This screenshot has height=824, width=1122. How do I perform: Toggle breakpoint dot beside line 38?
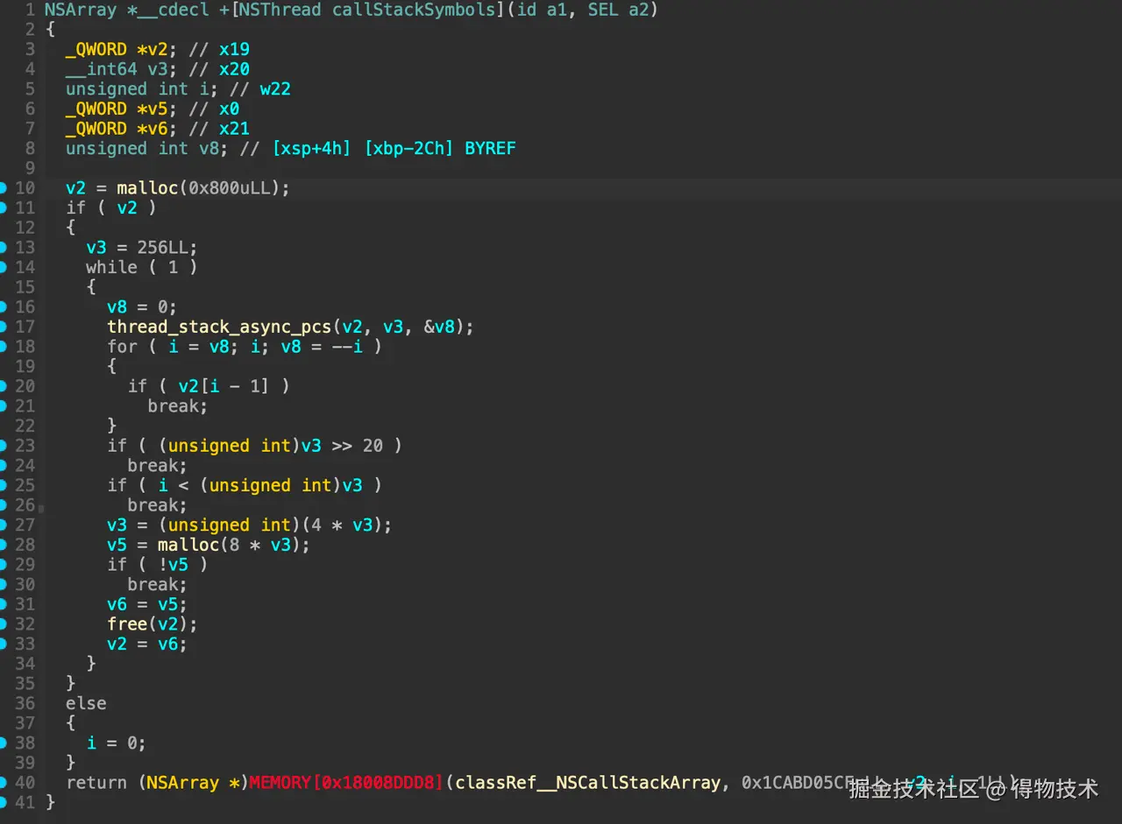tap(4, 743)
